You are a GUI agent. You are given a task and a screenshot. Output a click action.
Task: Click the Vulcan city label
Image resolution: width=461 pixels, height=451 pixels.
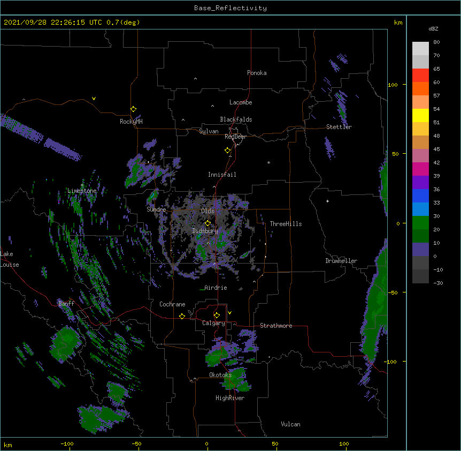[290, 424]
